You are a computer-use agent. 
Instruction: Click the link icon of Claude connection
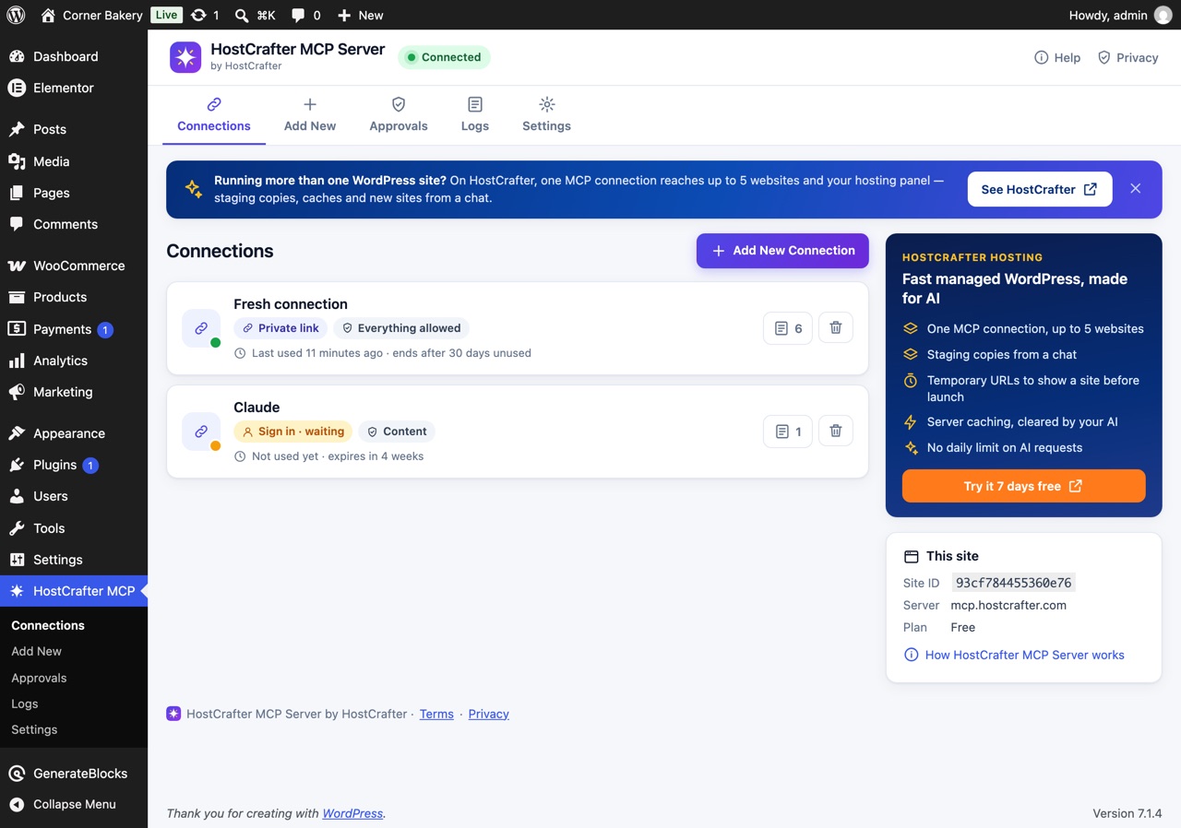(201, 432)
